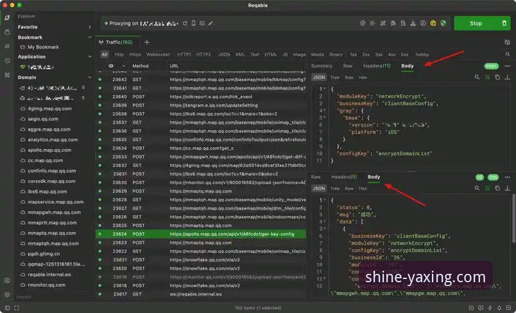Toggle word wrap in request body panel
516x313 pixels.
tap(487, 77)
